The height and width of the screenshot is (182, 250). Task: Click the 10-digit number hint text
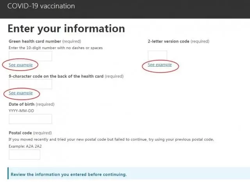click(x=55, y=48)
